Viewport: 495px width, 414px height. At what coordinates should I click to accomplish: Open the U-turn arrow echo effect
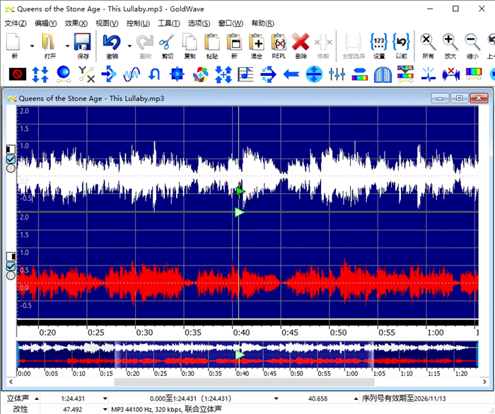pos(154,74)
